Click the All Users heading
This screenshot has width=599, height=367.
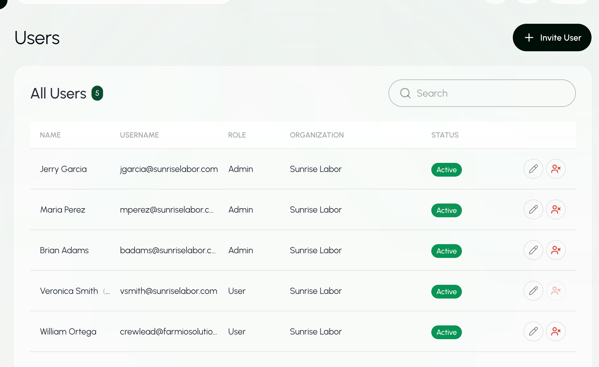tap(58, 93)
